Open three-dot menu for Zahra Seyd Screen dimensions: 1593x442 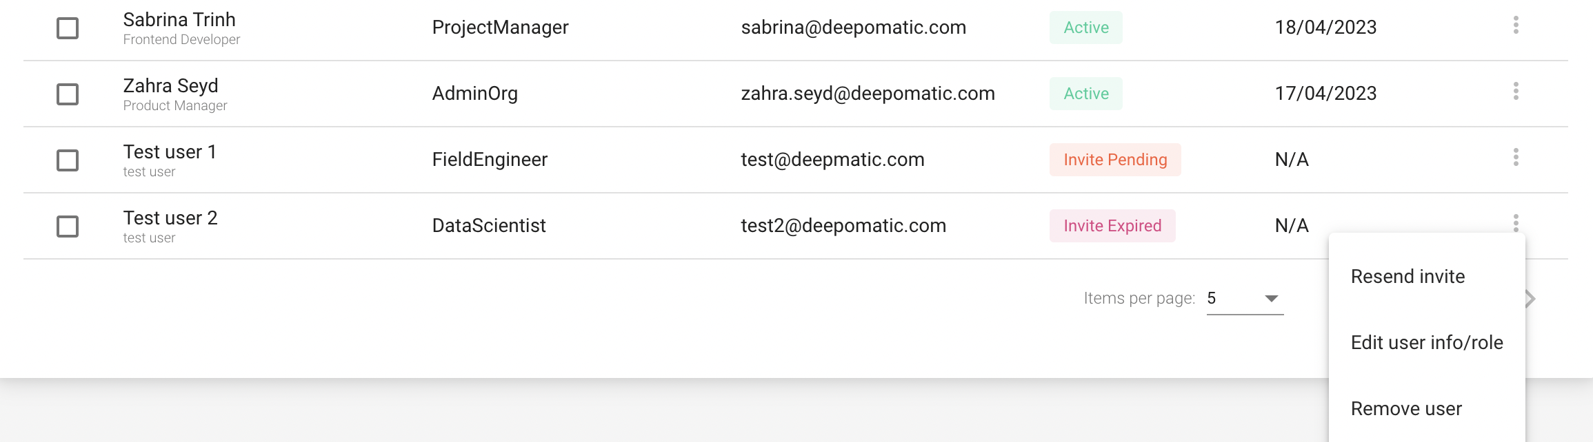[x=1515, y=92]
